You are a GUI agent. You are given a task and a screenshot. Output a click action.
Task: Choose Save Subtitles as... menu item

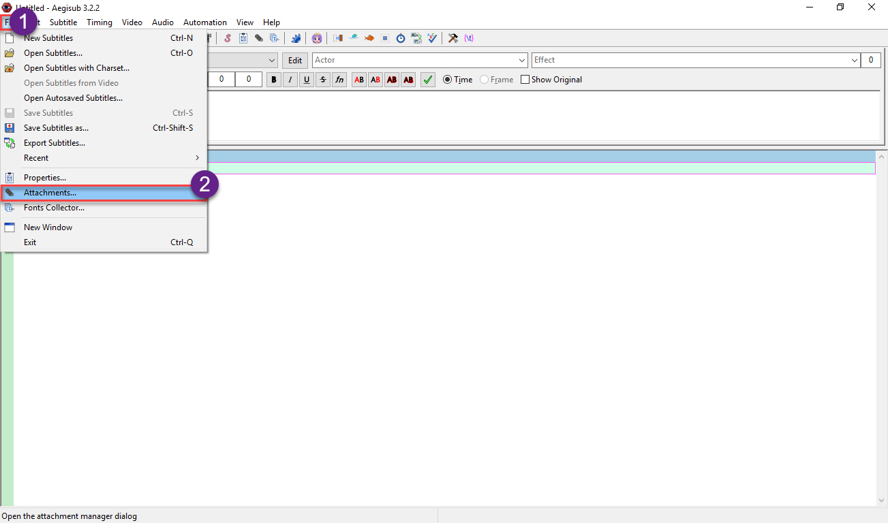pos(104,128)
